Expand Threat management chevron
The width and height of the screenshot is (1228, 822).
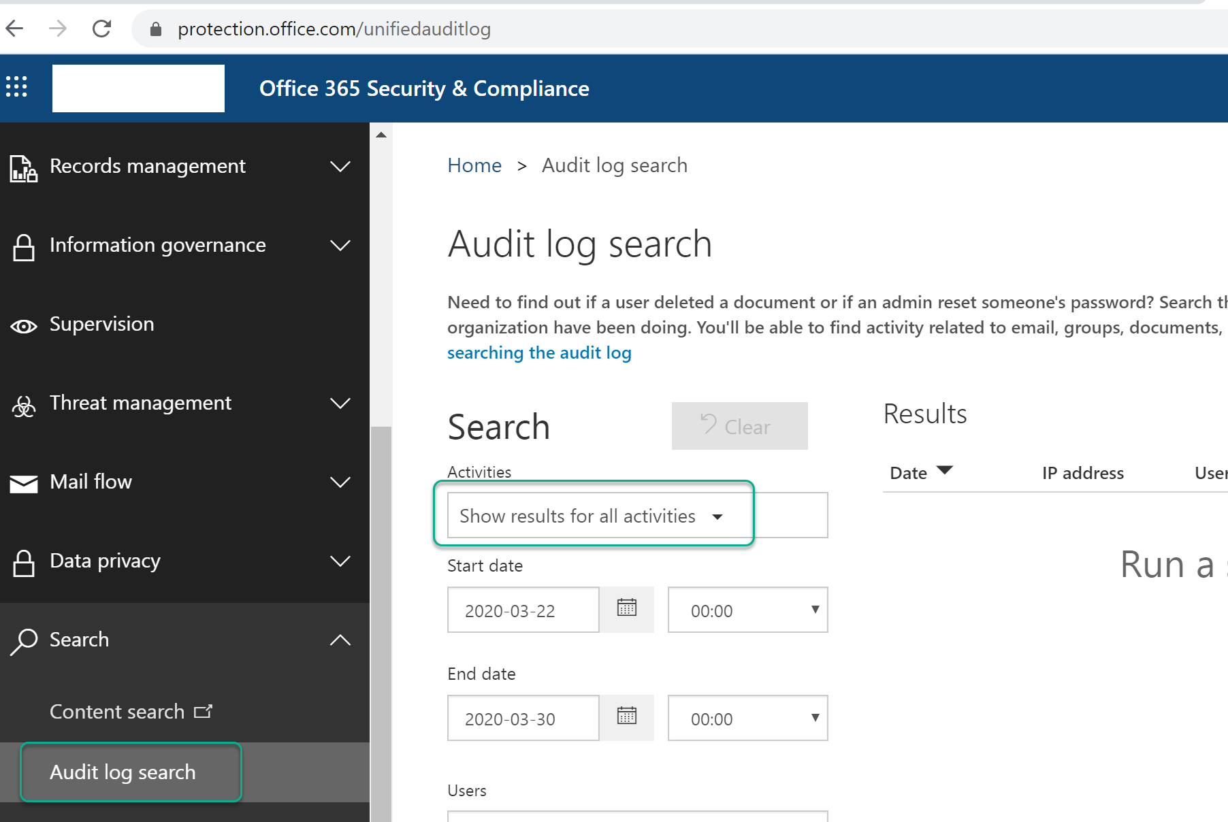(x=340, y=403)
